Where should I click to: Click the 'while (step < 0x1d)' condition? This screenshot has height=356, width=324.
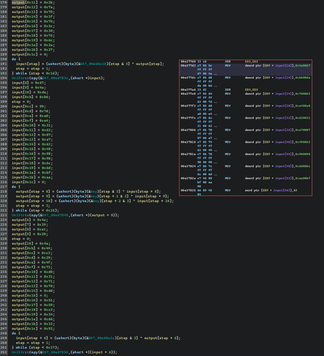pyautogui.click(x=36, y=73)
